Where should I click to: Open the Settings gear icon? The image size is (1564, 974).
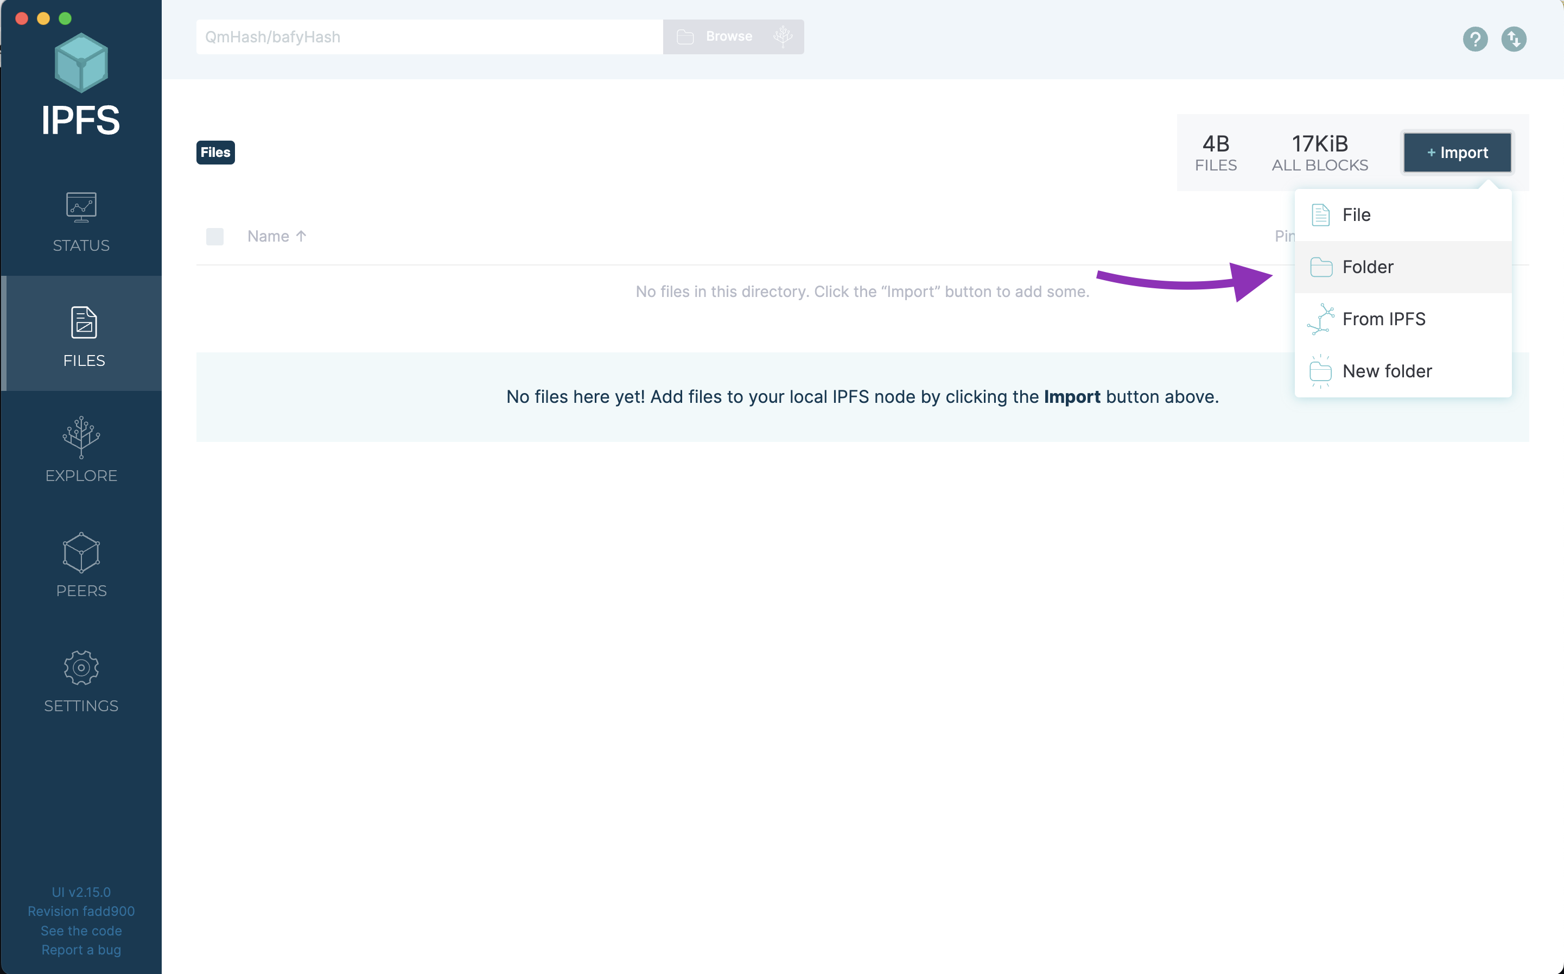(81, 667)
